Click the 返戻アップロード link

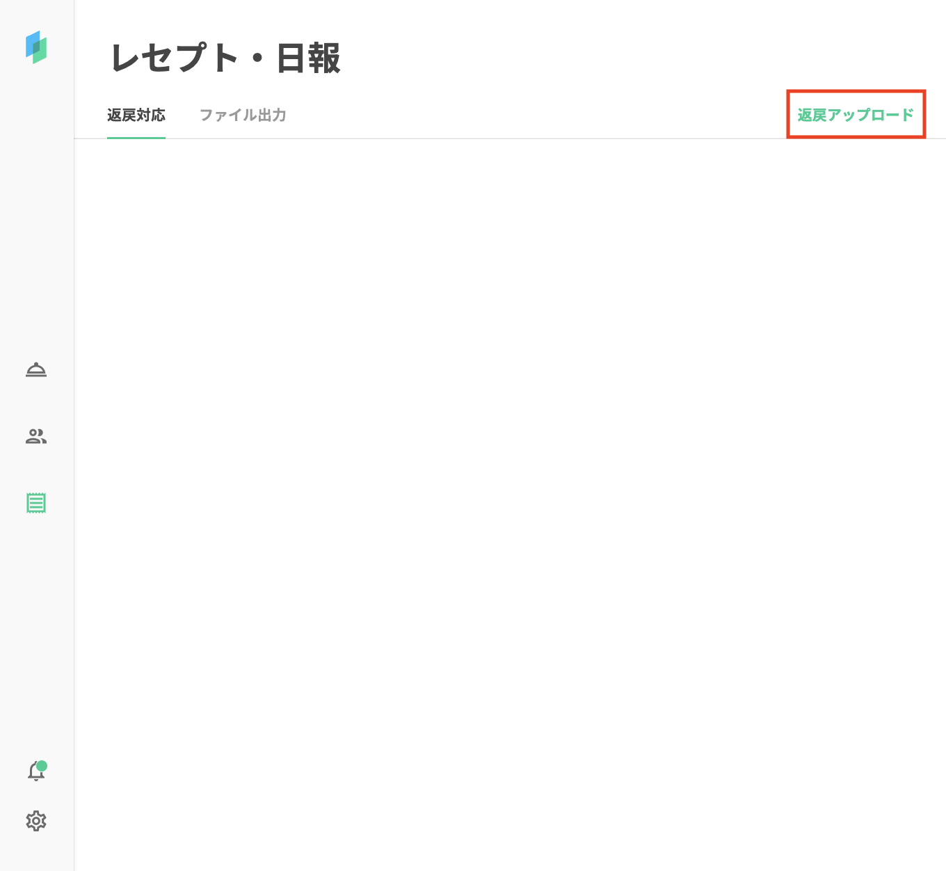[856, 115]
